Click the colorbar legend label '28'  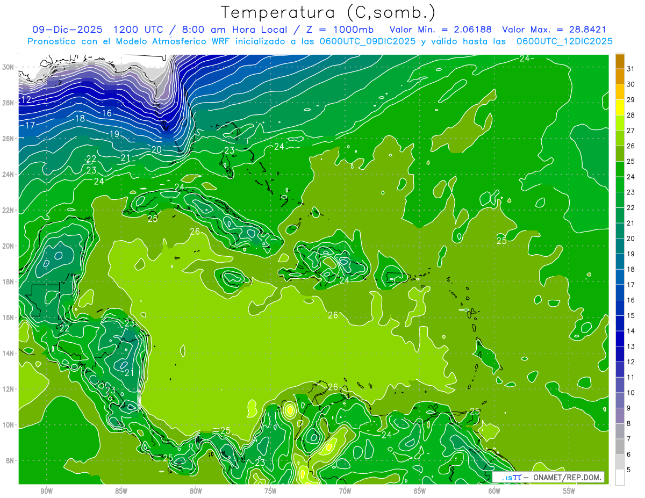[x=631, y=115]
